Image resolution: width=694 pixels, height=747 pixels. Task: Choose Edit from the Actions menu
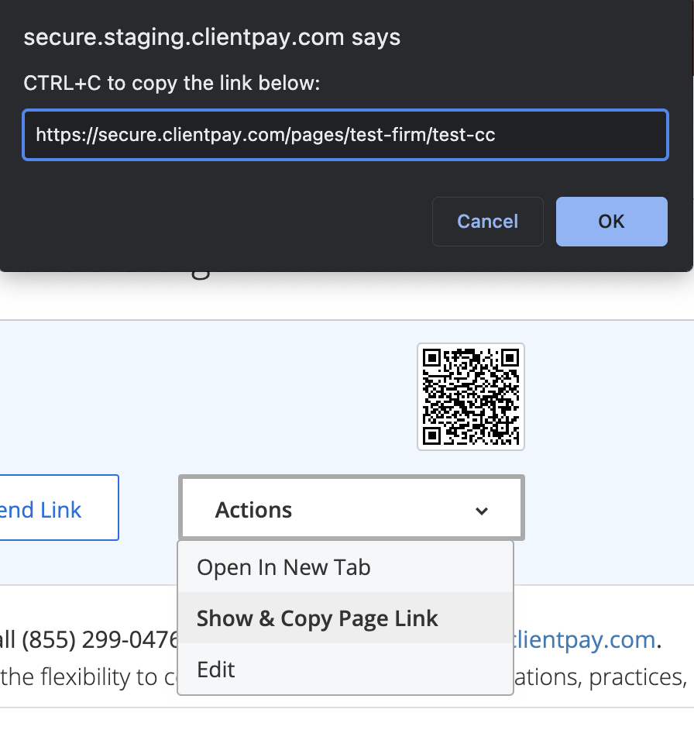coord(345,670)
